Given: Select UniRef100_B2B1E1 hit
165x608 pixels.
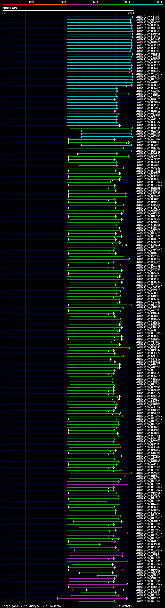Looking at the screenshot, I should click(x=148, y=521).
